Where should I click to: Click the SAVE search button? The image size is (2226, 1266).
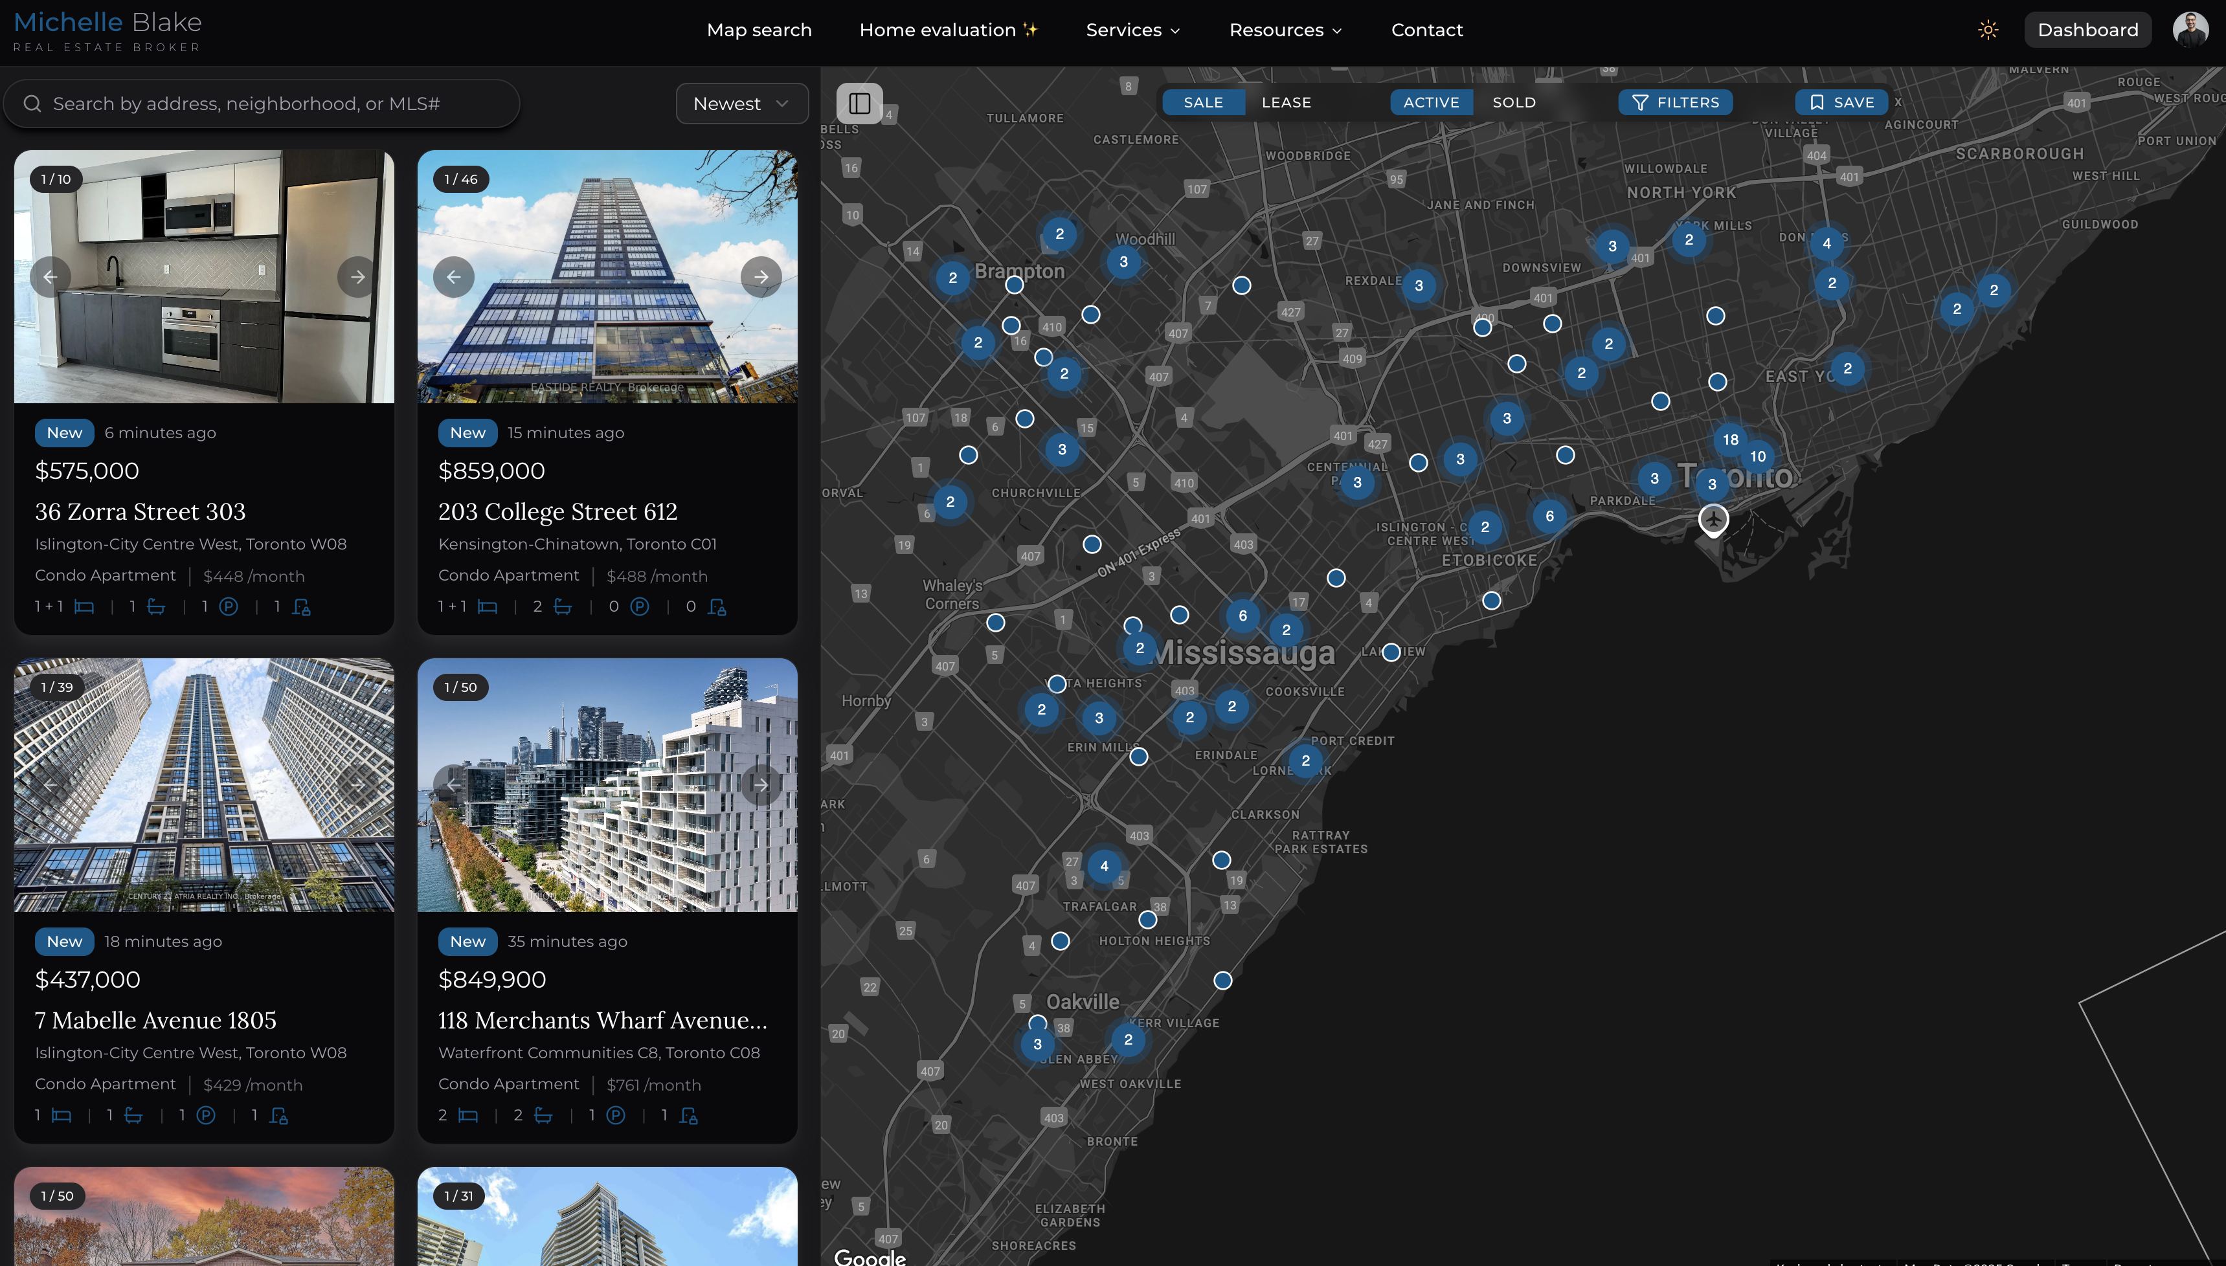pos(1841,103)
